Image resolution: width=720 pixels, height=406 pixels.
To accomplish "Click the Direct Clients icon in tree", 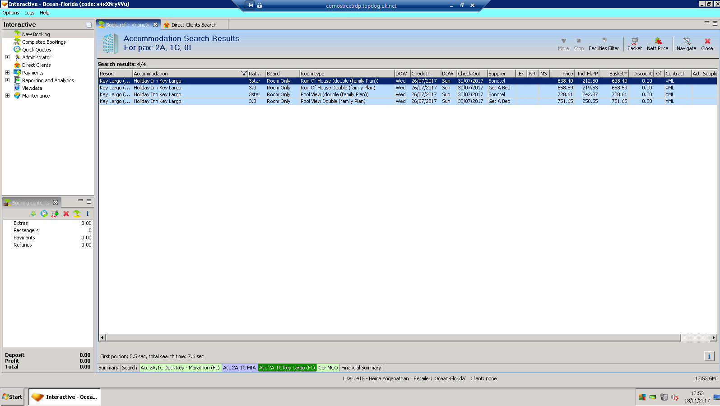I will point(17,65).
